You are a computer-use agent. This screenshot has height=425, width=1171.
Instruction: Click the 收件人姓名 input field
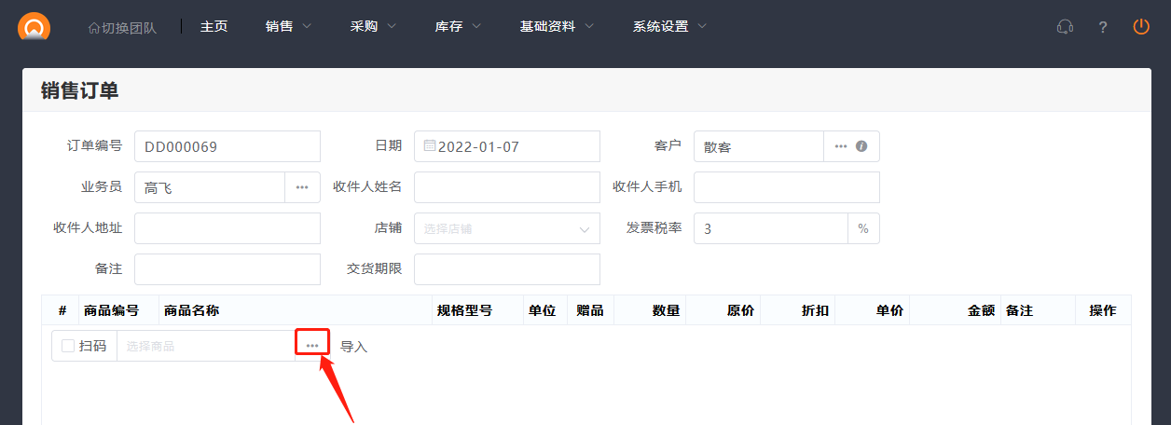tap(506, 187)
